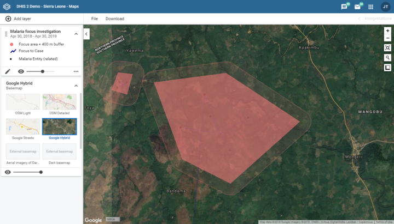Viewport: 394px width, 224px height.
Task: Toggle visibility of Malaria focus investigation layer
Action: [21, 71]
